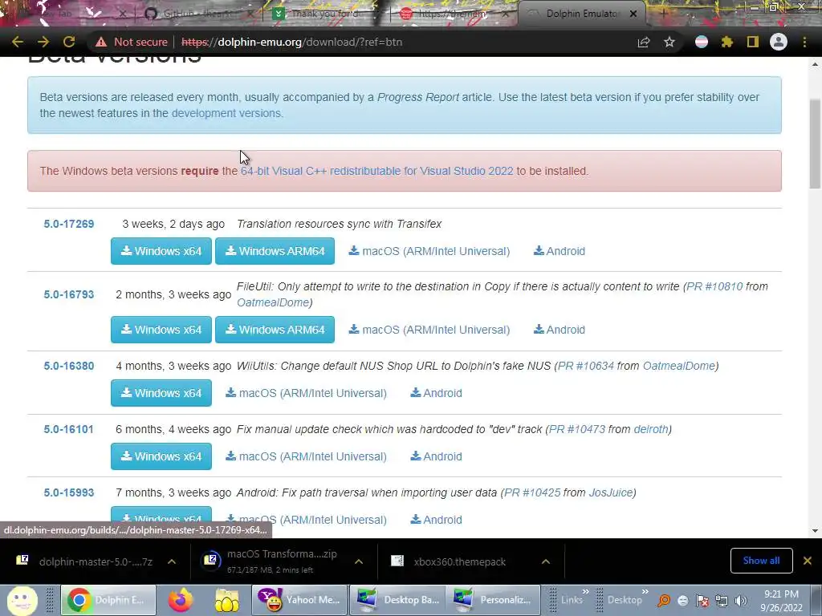Image resolution: width=822 pixels, height=616 pixels.
Task: Open JosJuice author link
Action: click(x=611, y=492)
